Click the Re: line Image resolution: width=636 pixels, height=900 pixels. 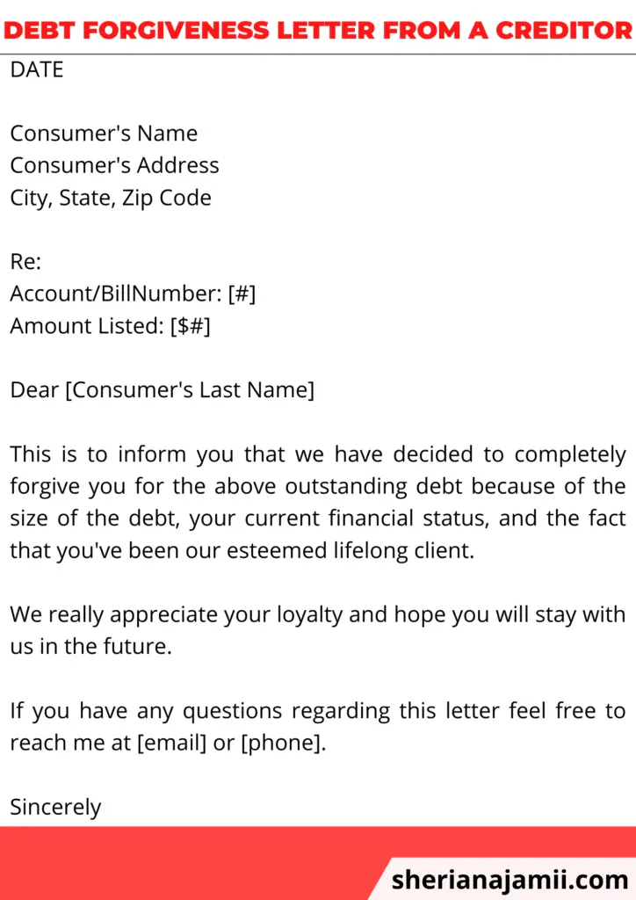(25, 262)
